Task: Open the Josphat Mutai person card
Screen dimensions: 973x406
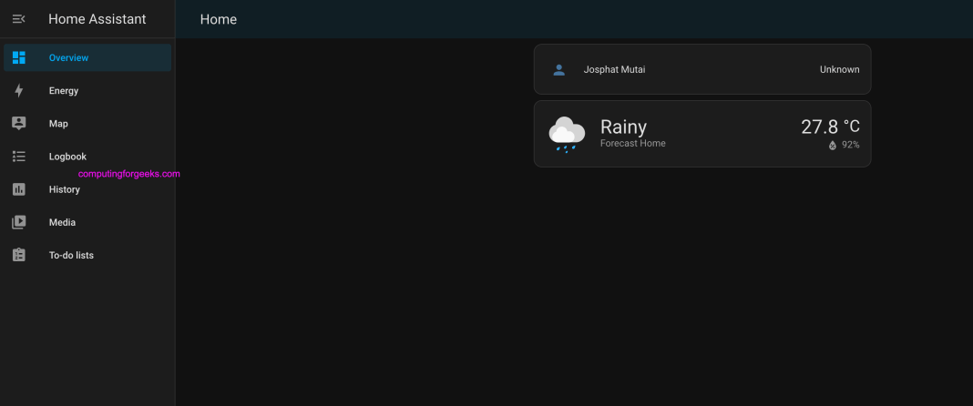Action: 702,69
